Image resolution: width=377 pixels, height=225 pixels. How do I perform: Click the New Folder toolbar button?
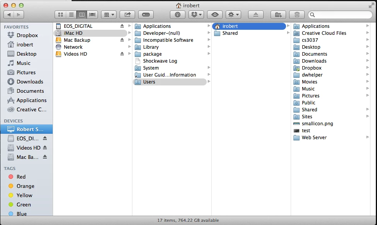click(278, 15)
